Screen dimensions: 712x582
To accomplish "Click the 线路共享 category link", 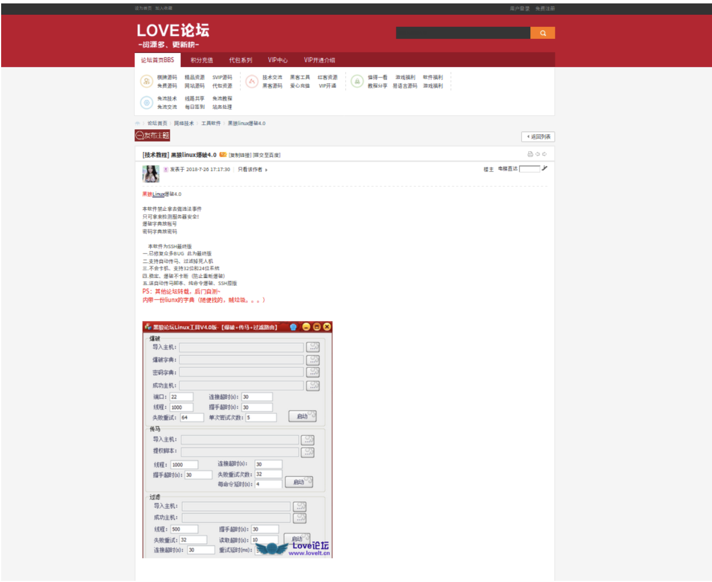I will click(x=194, y=99).
